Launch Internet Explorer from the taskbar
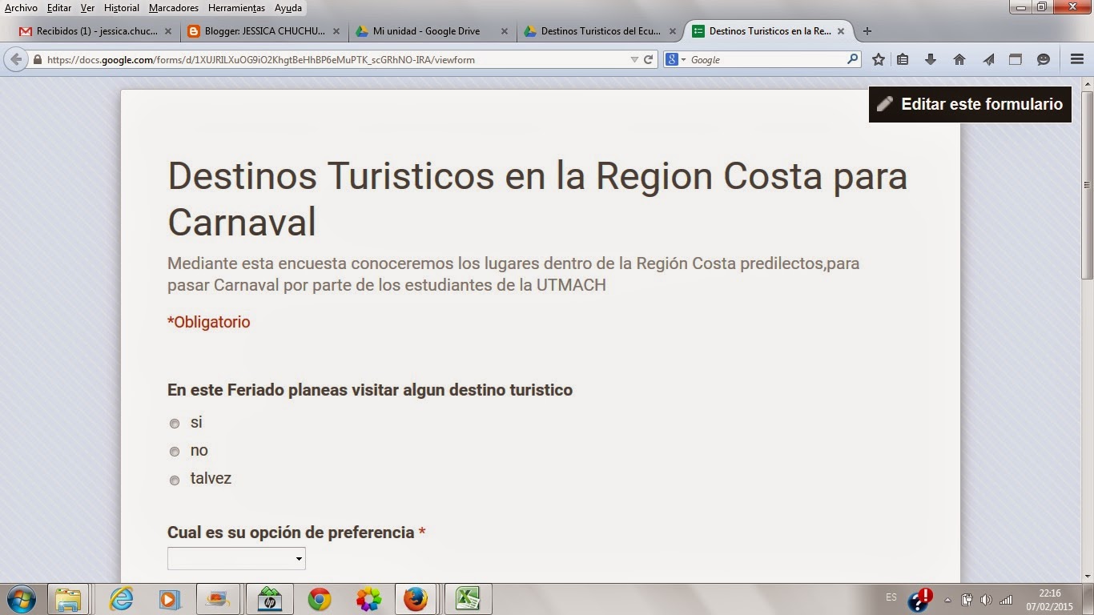Image resolution: width=1094 pixels, height=615 pixels. coord(122,599)
